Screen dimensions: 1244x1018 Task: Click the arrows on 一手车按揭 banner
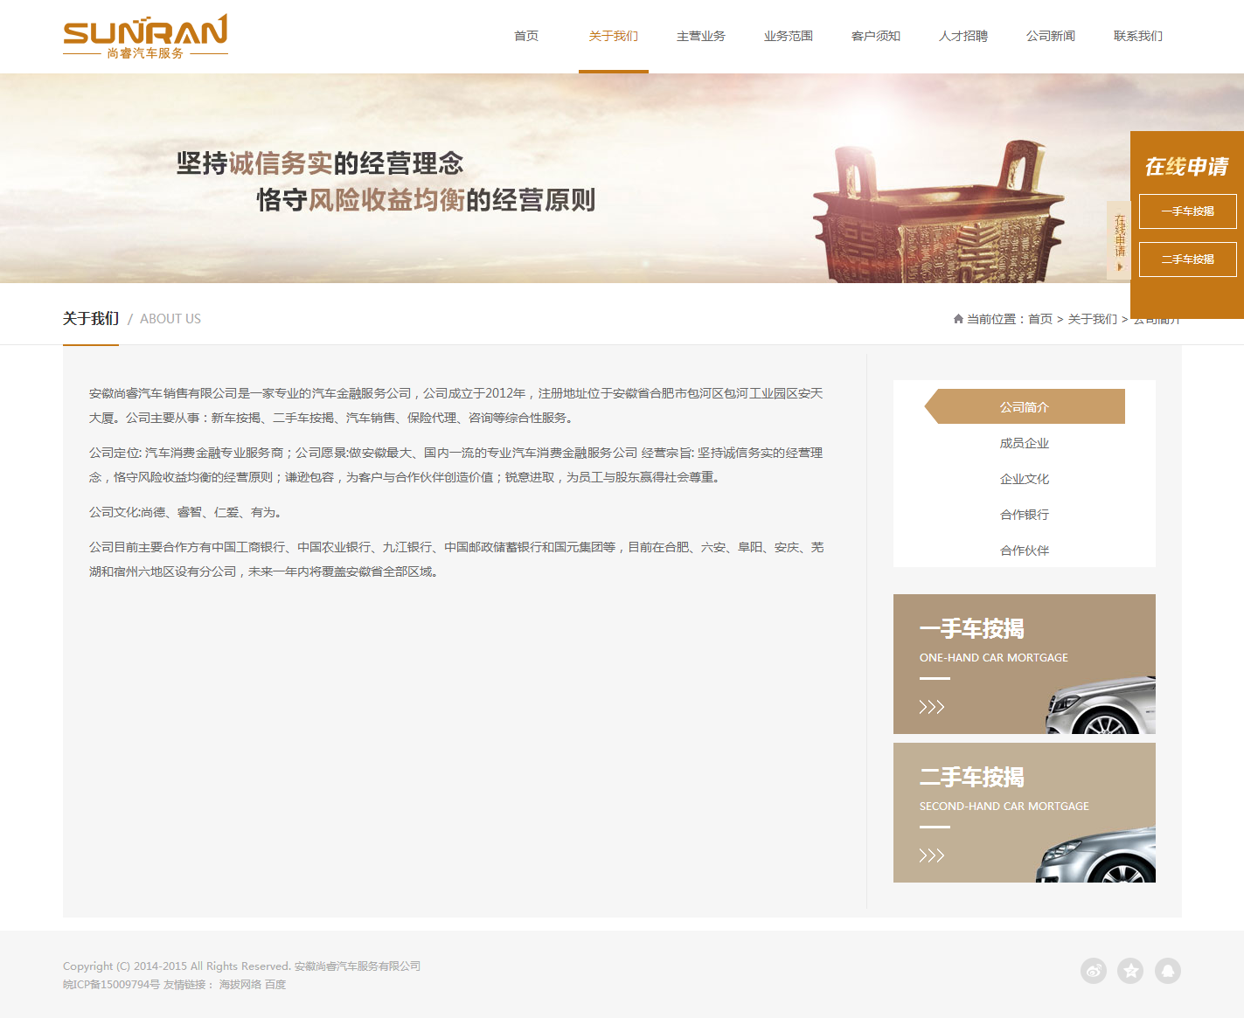click(x=931, y=707)
